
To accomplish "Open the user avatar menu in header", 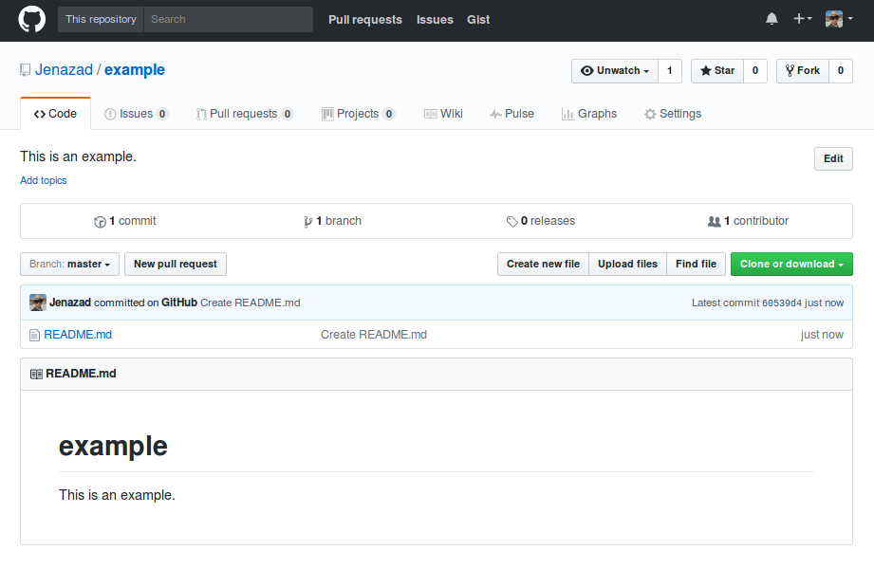I will [x=839, y=19].
